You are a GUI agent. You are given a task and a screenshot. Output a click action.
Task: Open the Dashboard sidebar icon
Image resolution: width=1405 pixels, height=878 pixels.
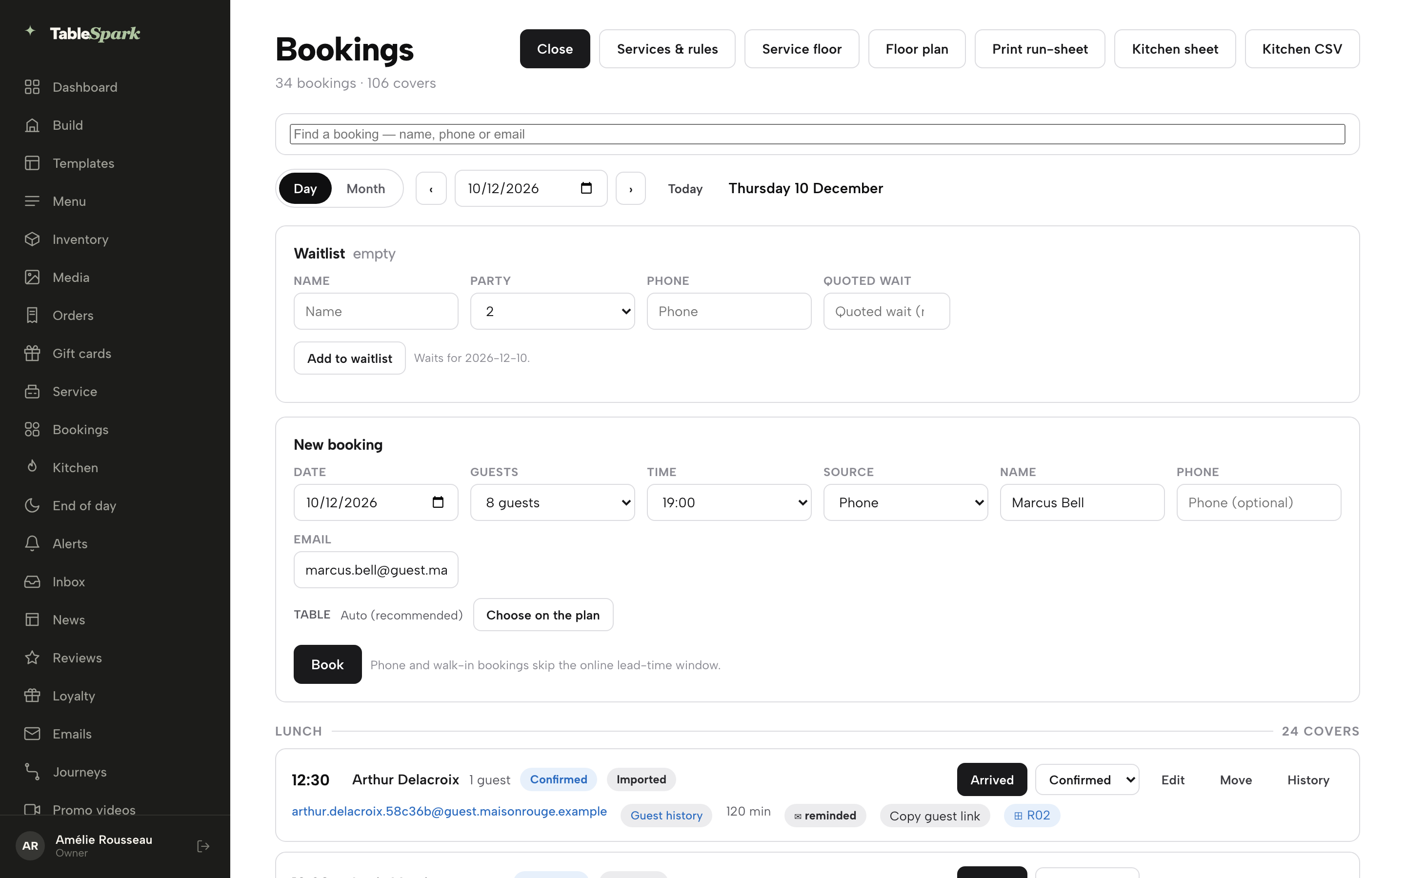point(32,87)
